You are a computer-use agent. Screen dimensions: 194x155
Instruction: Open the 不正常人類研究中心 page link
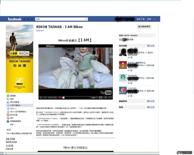coord(137,63)
